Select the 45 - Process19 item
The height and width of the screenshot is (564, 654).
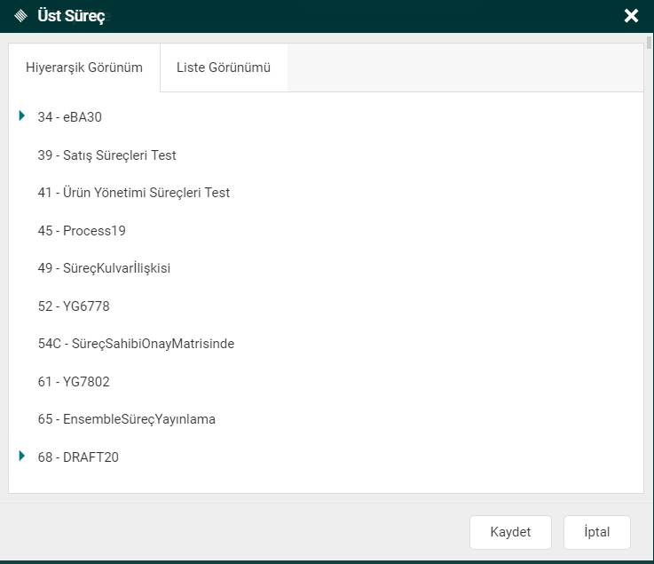tap(82, 231)
